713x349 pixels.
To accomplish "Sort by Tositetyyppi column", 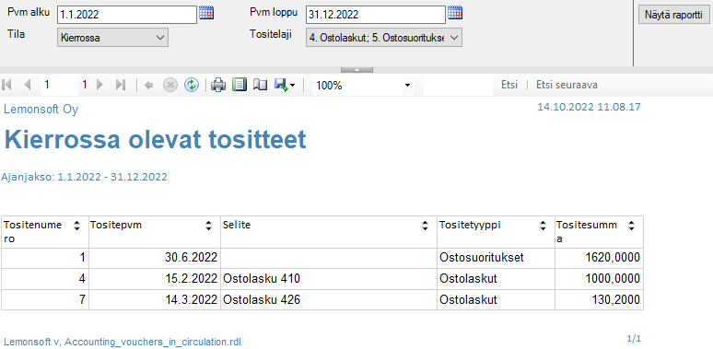I will [543, 226].
